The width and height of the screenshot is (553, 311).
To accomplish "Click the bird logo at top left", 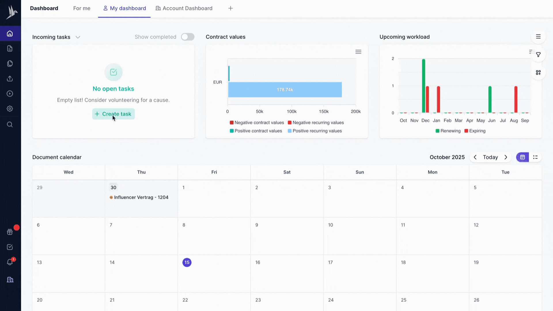I will (x=12, y=12).
